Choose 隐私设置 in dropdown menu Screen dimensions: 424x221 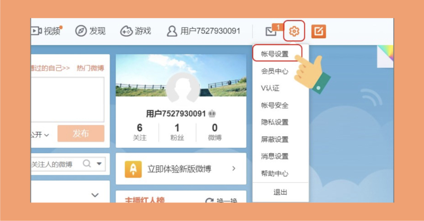coord(275,122)
